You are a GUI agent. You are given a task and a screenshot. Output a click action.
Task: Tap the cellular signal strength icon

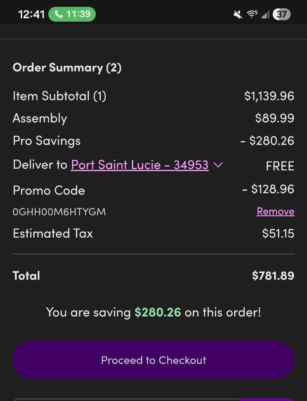coord(265,15)
